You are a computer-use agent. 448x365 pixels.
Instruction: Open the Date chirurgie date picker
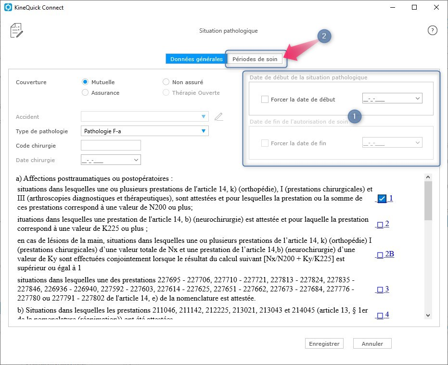point(136,160)
